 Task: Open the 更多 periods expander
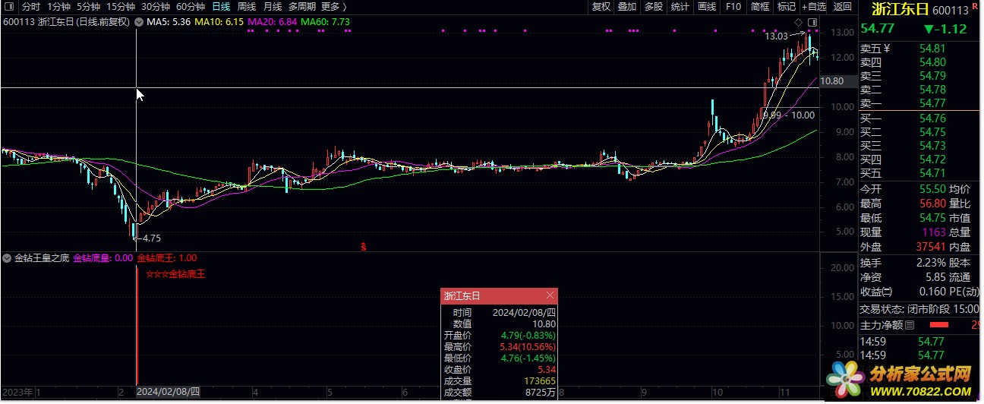click(x=330, y=7)
